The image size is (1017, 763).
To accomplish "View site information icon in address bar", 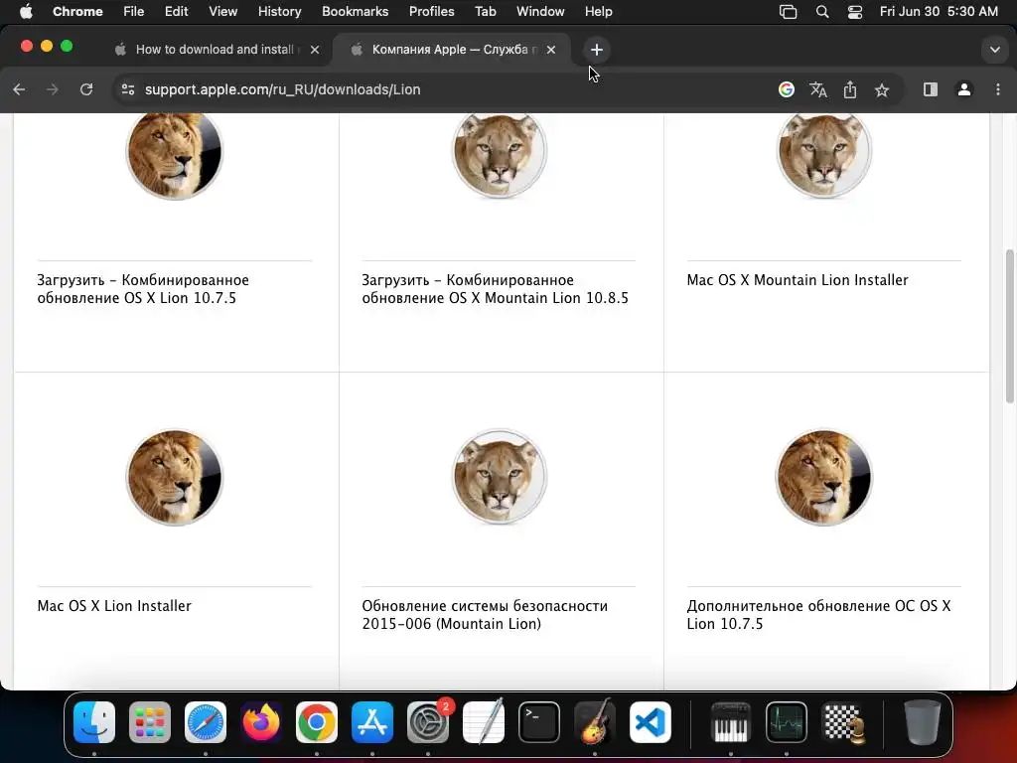I will pos(128,89).
